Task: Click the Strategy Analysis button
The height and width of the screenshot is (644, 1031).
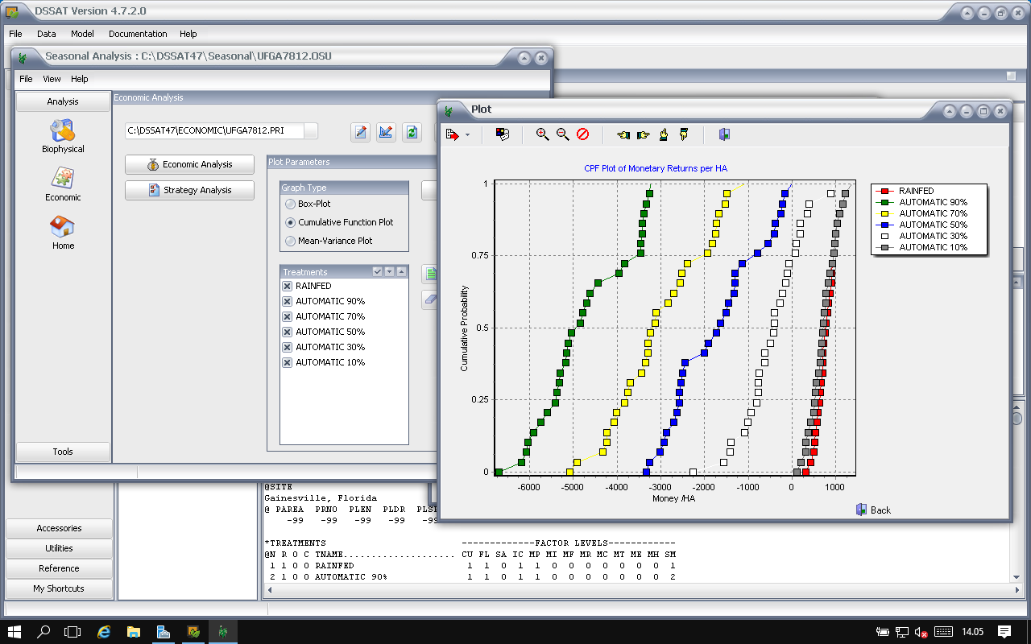Action: click(x=189, y=190)
